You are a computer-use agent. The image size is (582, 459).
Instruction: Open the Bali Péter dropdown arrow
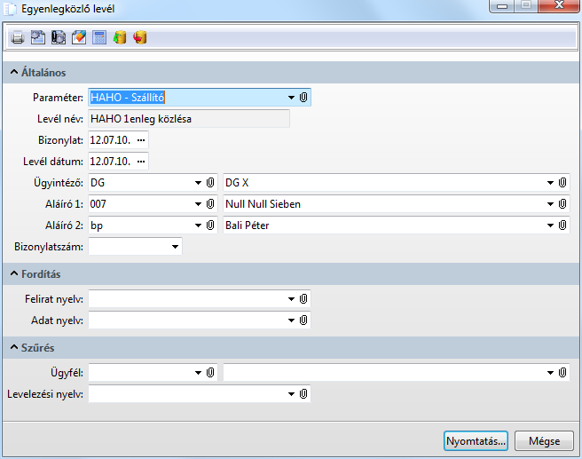coord(550,226)
